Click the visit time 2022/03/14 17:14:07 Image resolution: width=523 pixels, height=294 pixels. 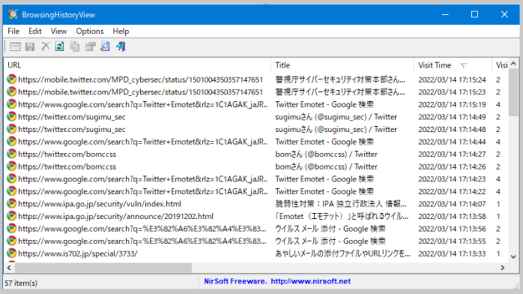point(452,204)
